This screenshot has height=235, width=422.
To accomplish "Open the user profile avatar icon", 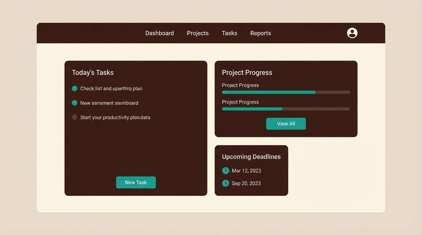I will [x=352, y=33].
